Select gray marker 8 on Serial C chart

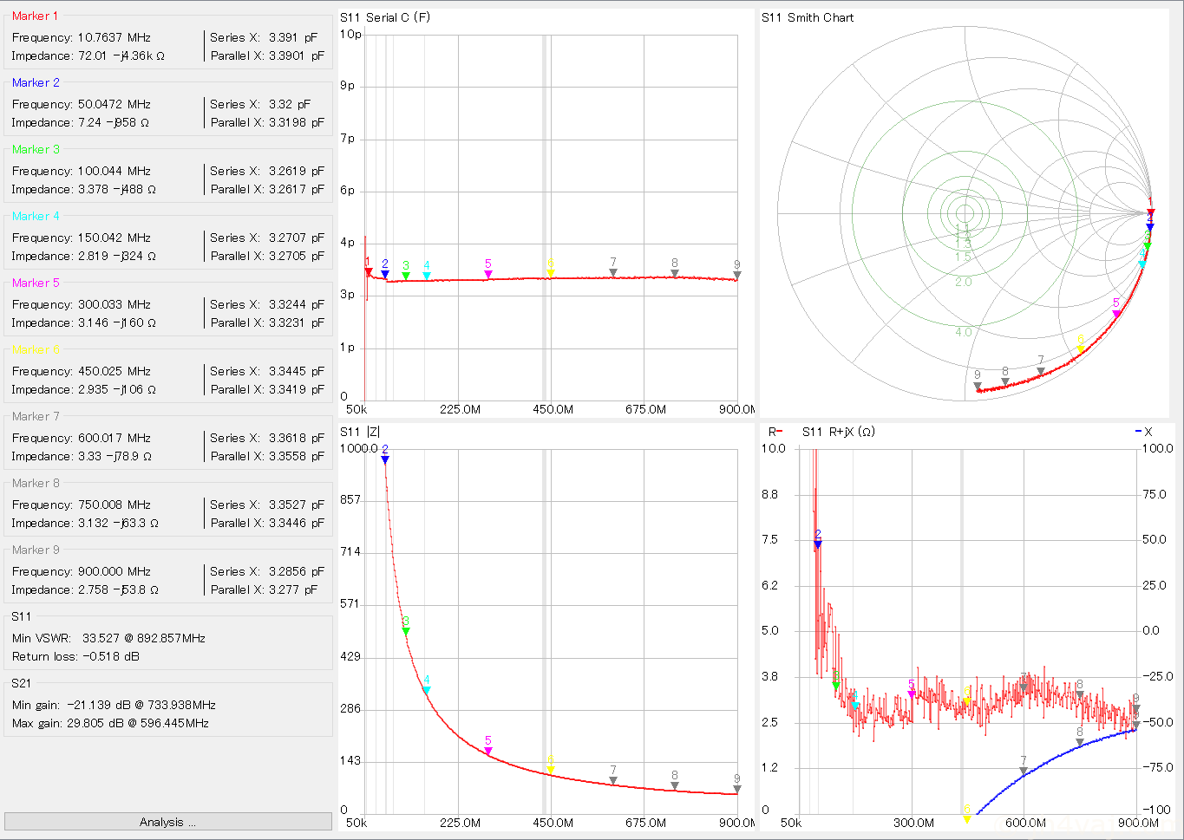[675, 273]
